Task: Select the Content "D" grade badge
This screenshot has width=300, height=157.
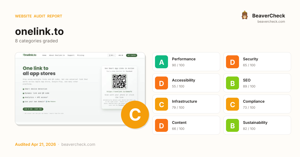Action: pos(161,125)
